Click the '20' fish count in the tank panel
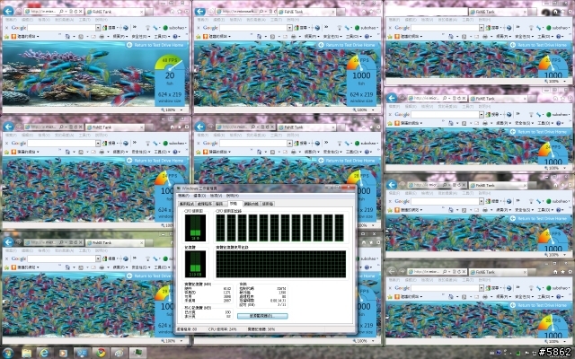 pyautogui.click(x=170, y=75)
